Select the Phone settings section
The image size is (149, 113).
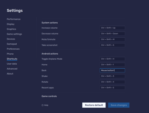10,54
